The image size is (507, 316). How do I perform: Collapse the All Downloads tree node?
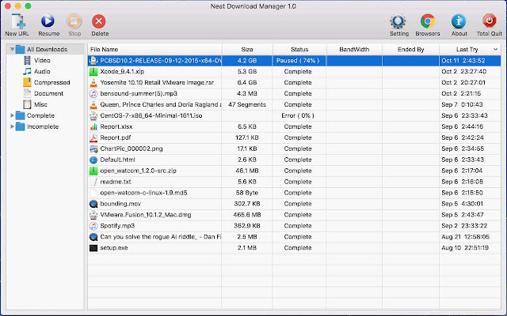(12, 49)
